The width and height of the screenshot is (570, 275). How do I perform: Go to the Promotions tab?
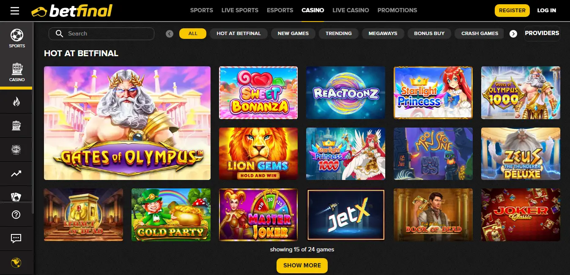397,10
